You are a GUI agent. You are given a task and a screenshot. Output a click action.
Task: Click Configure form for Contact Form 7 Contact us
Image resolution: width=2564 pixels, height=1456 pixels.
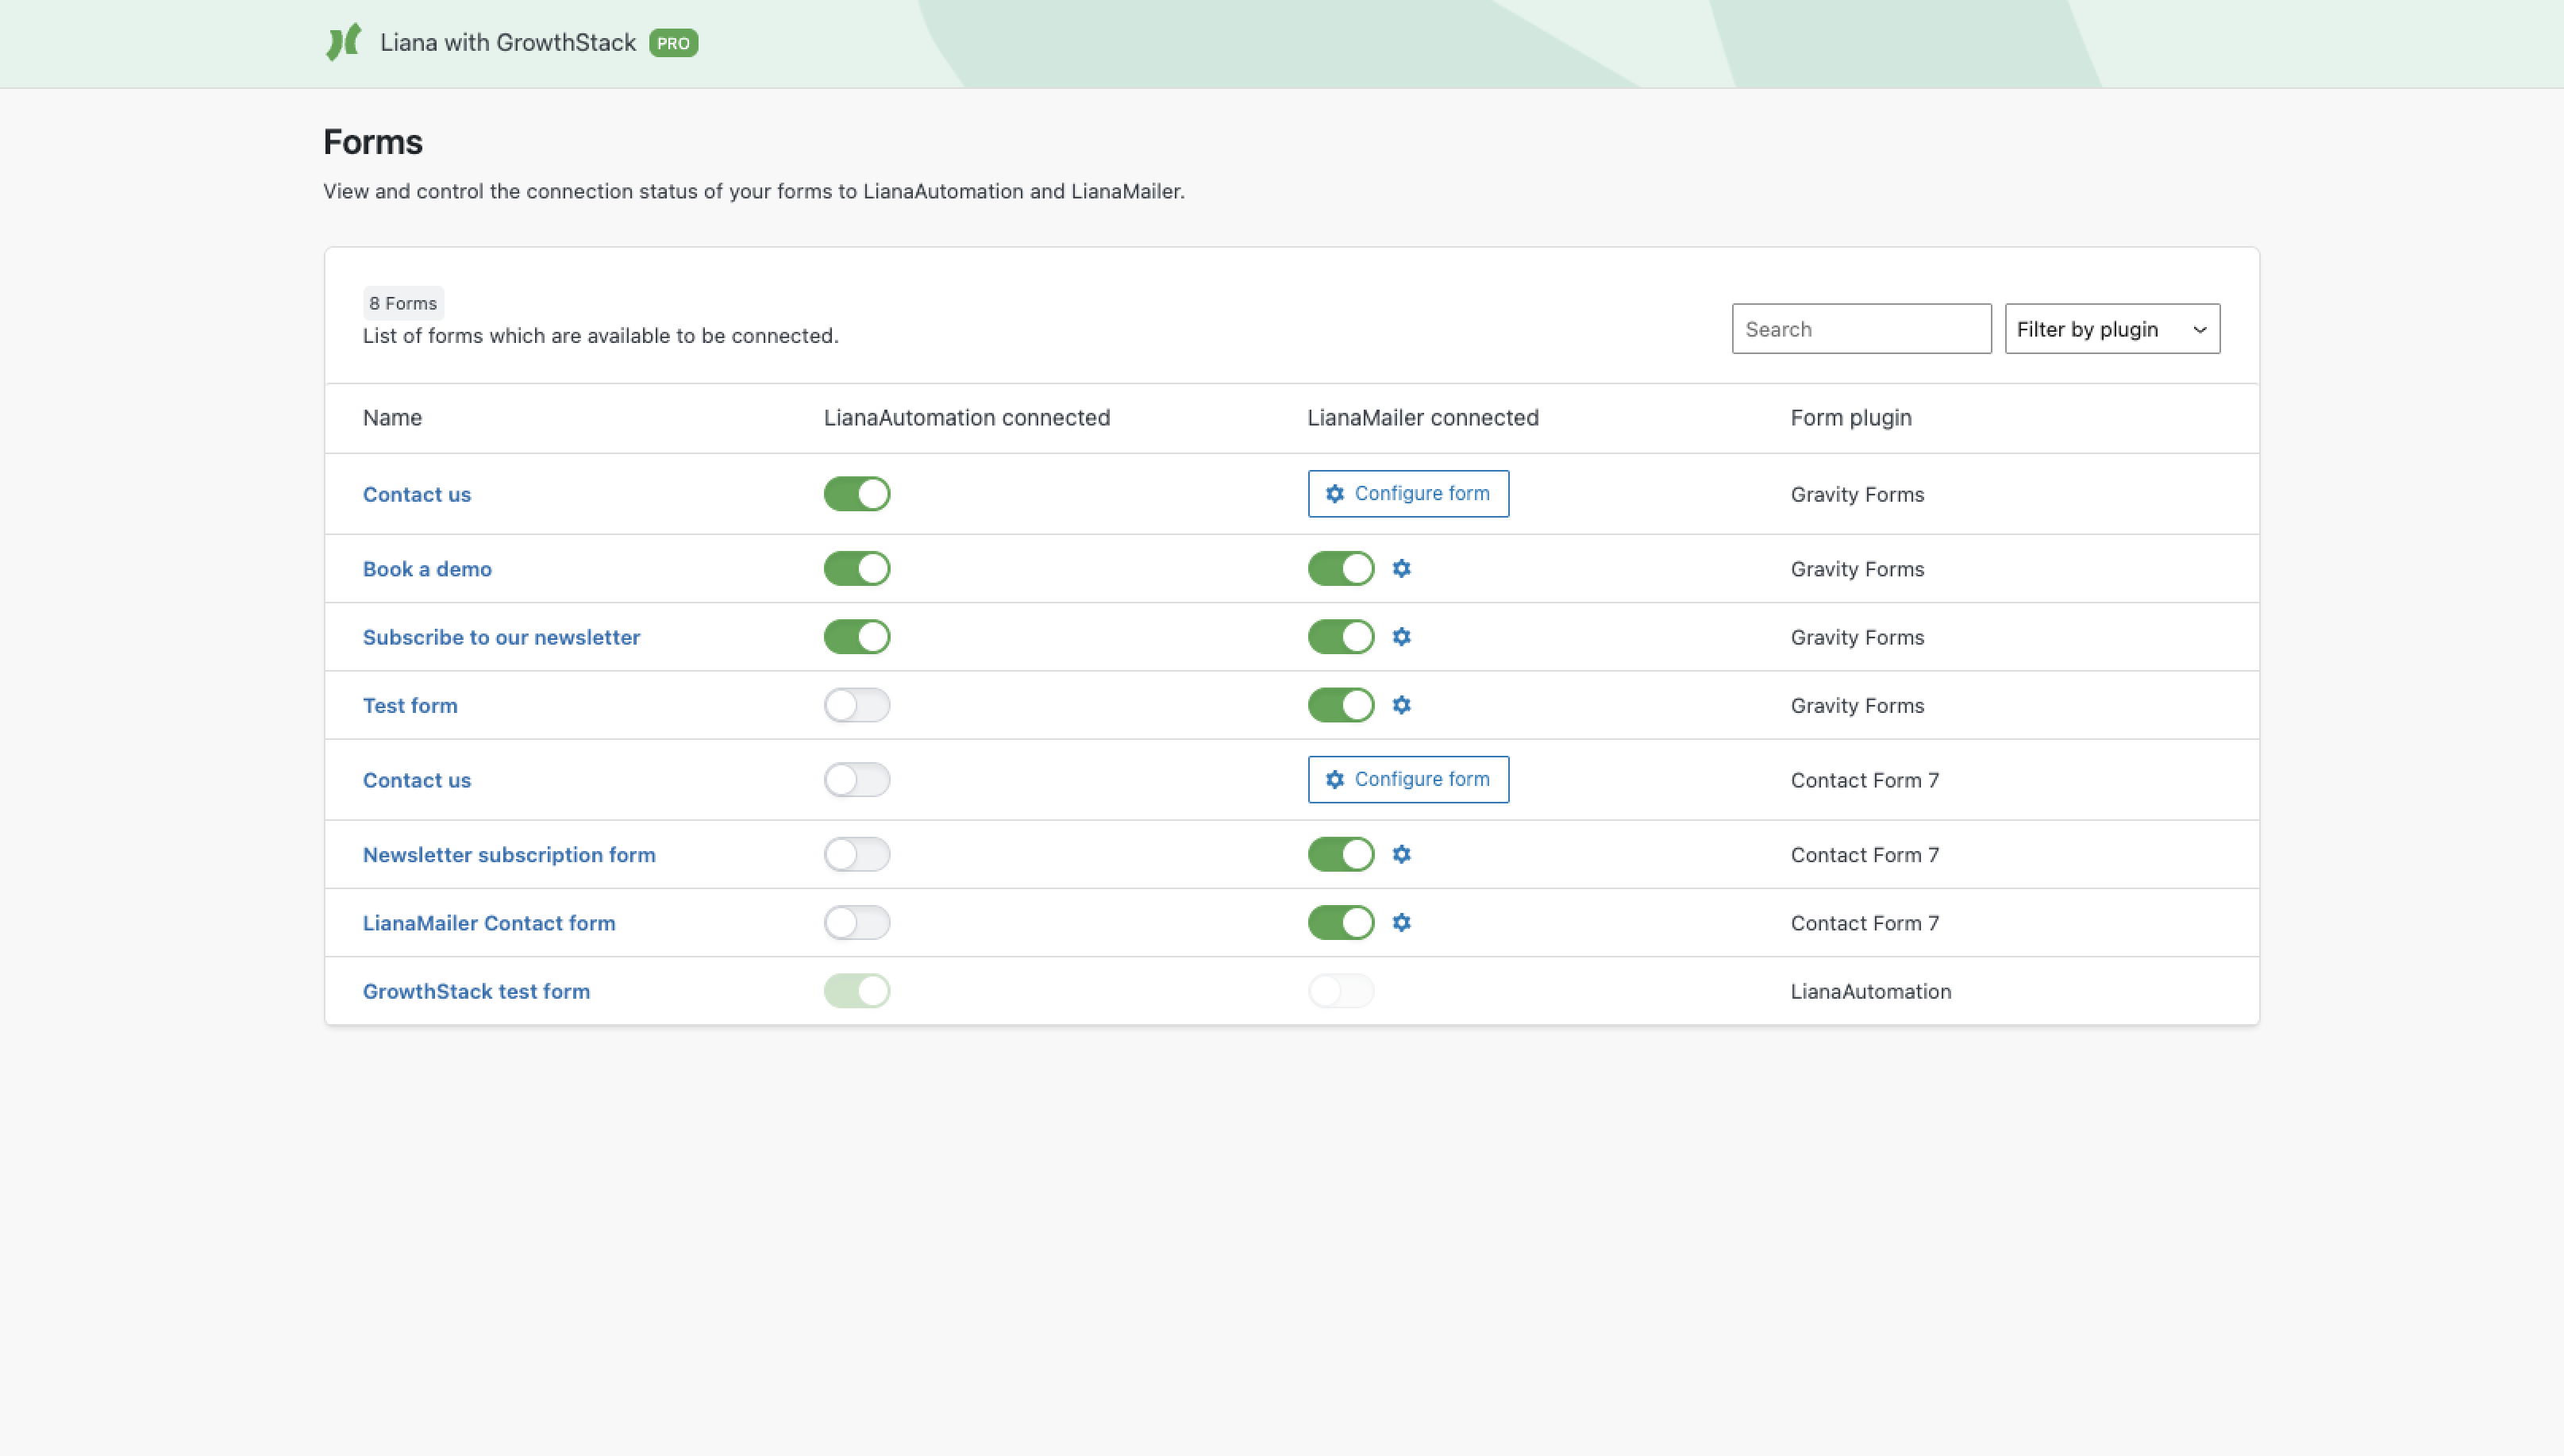[x=1407, y=780]
